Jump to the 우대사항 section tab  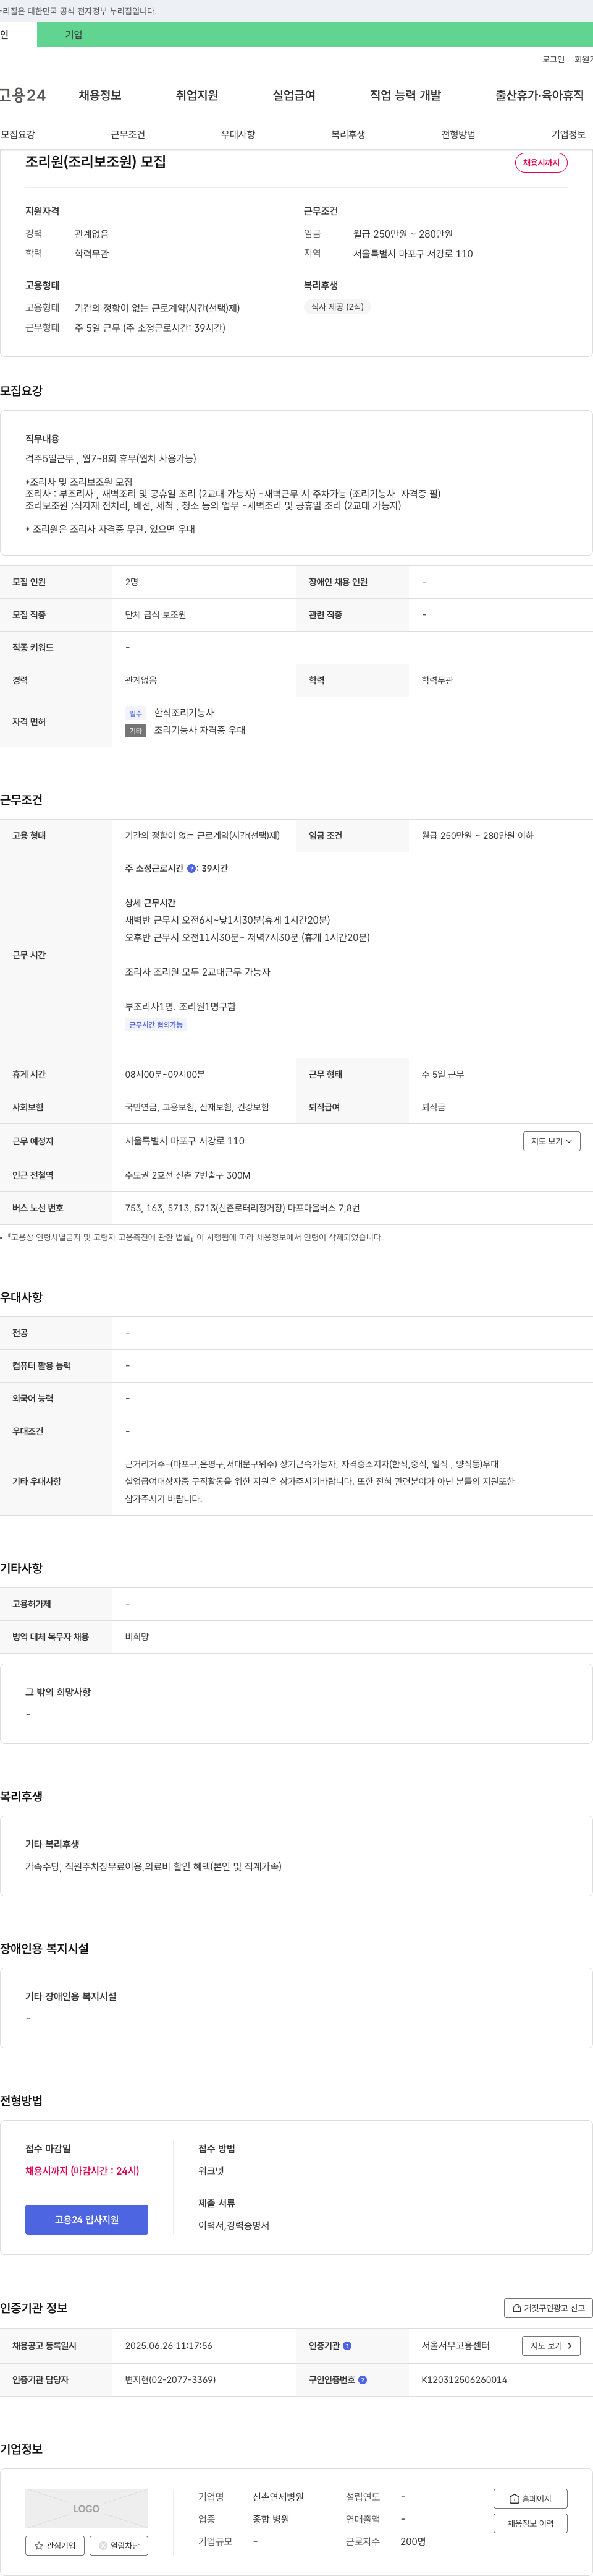[238, 134]
